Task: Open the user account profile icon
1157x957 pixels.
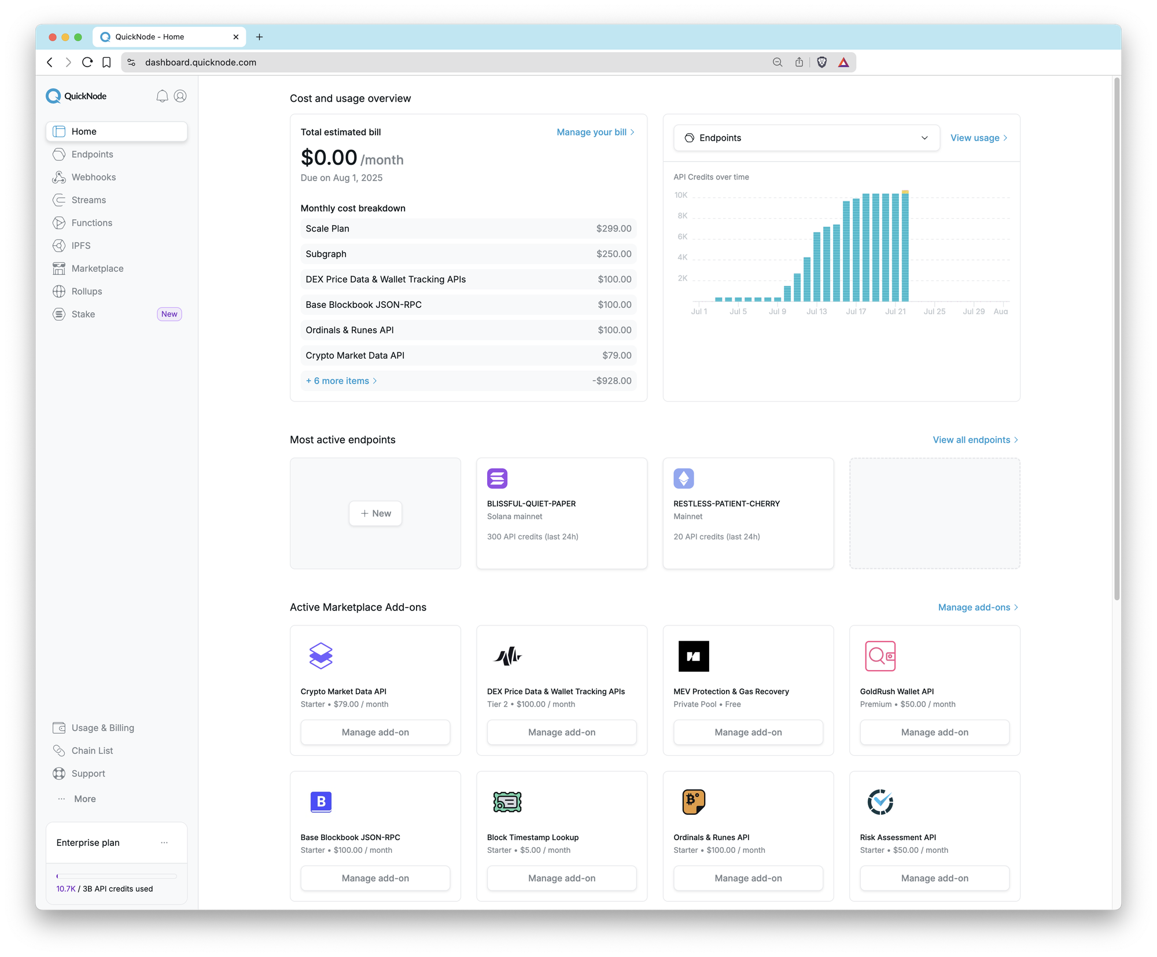Action: coord(180,96)
